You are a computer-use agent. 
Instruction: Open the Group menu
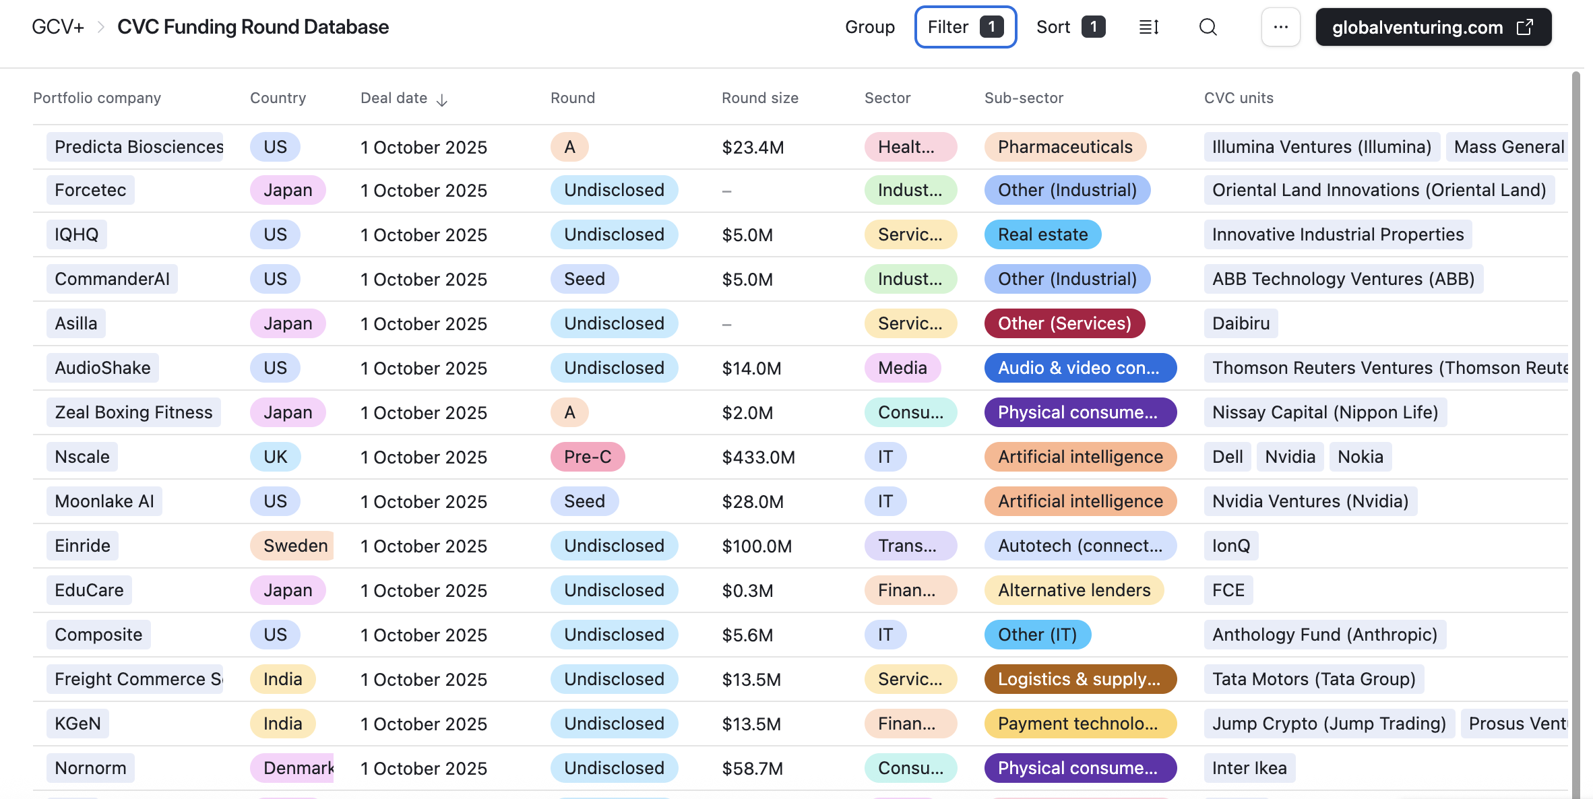(869, 27)
